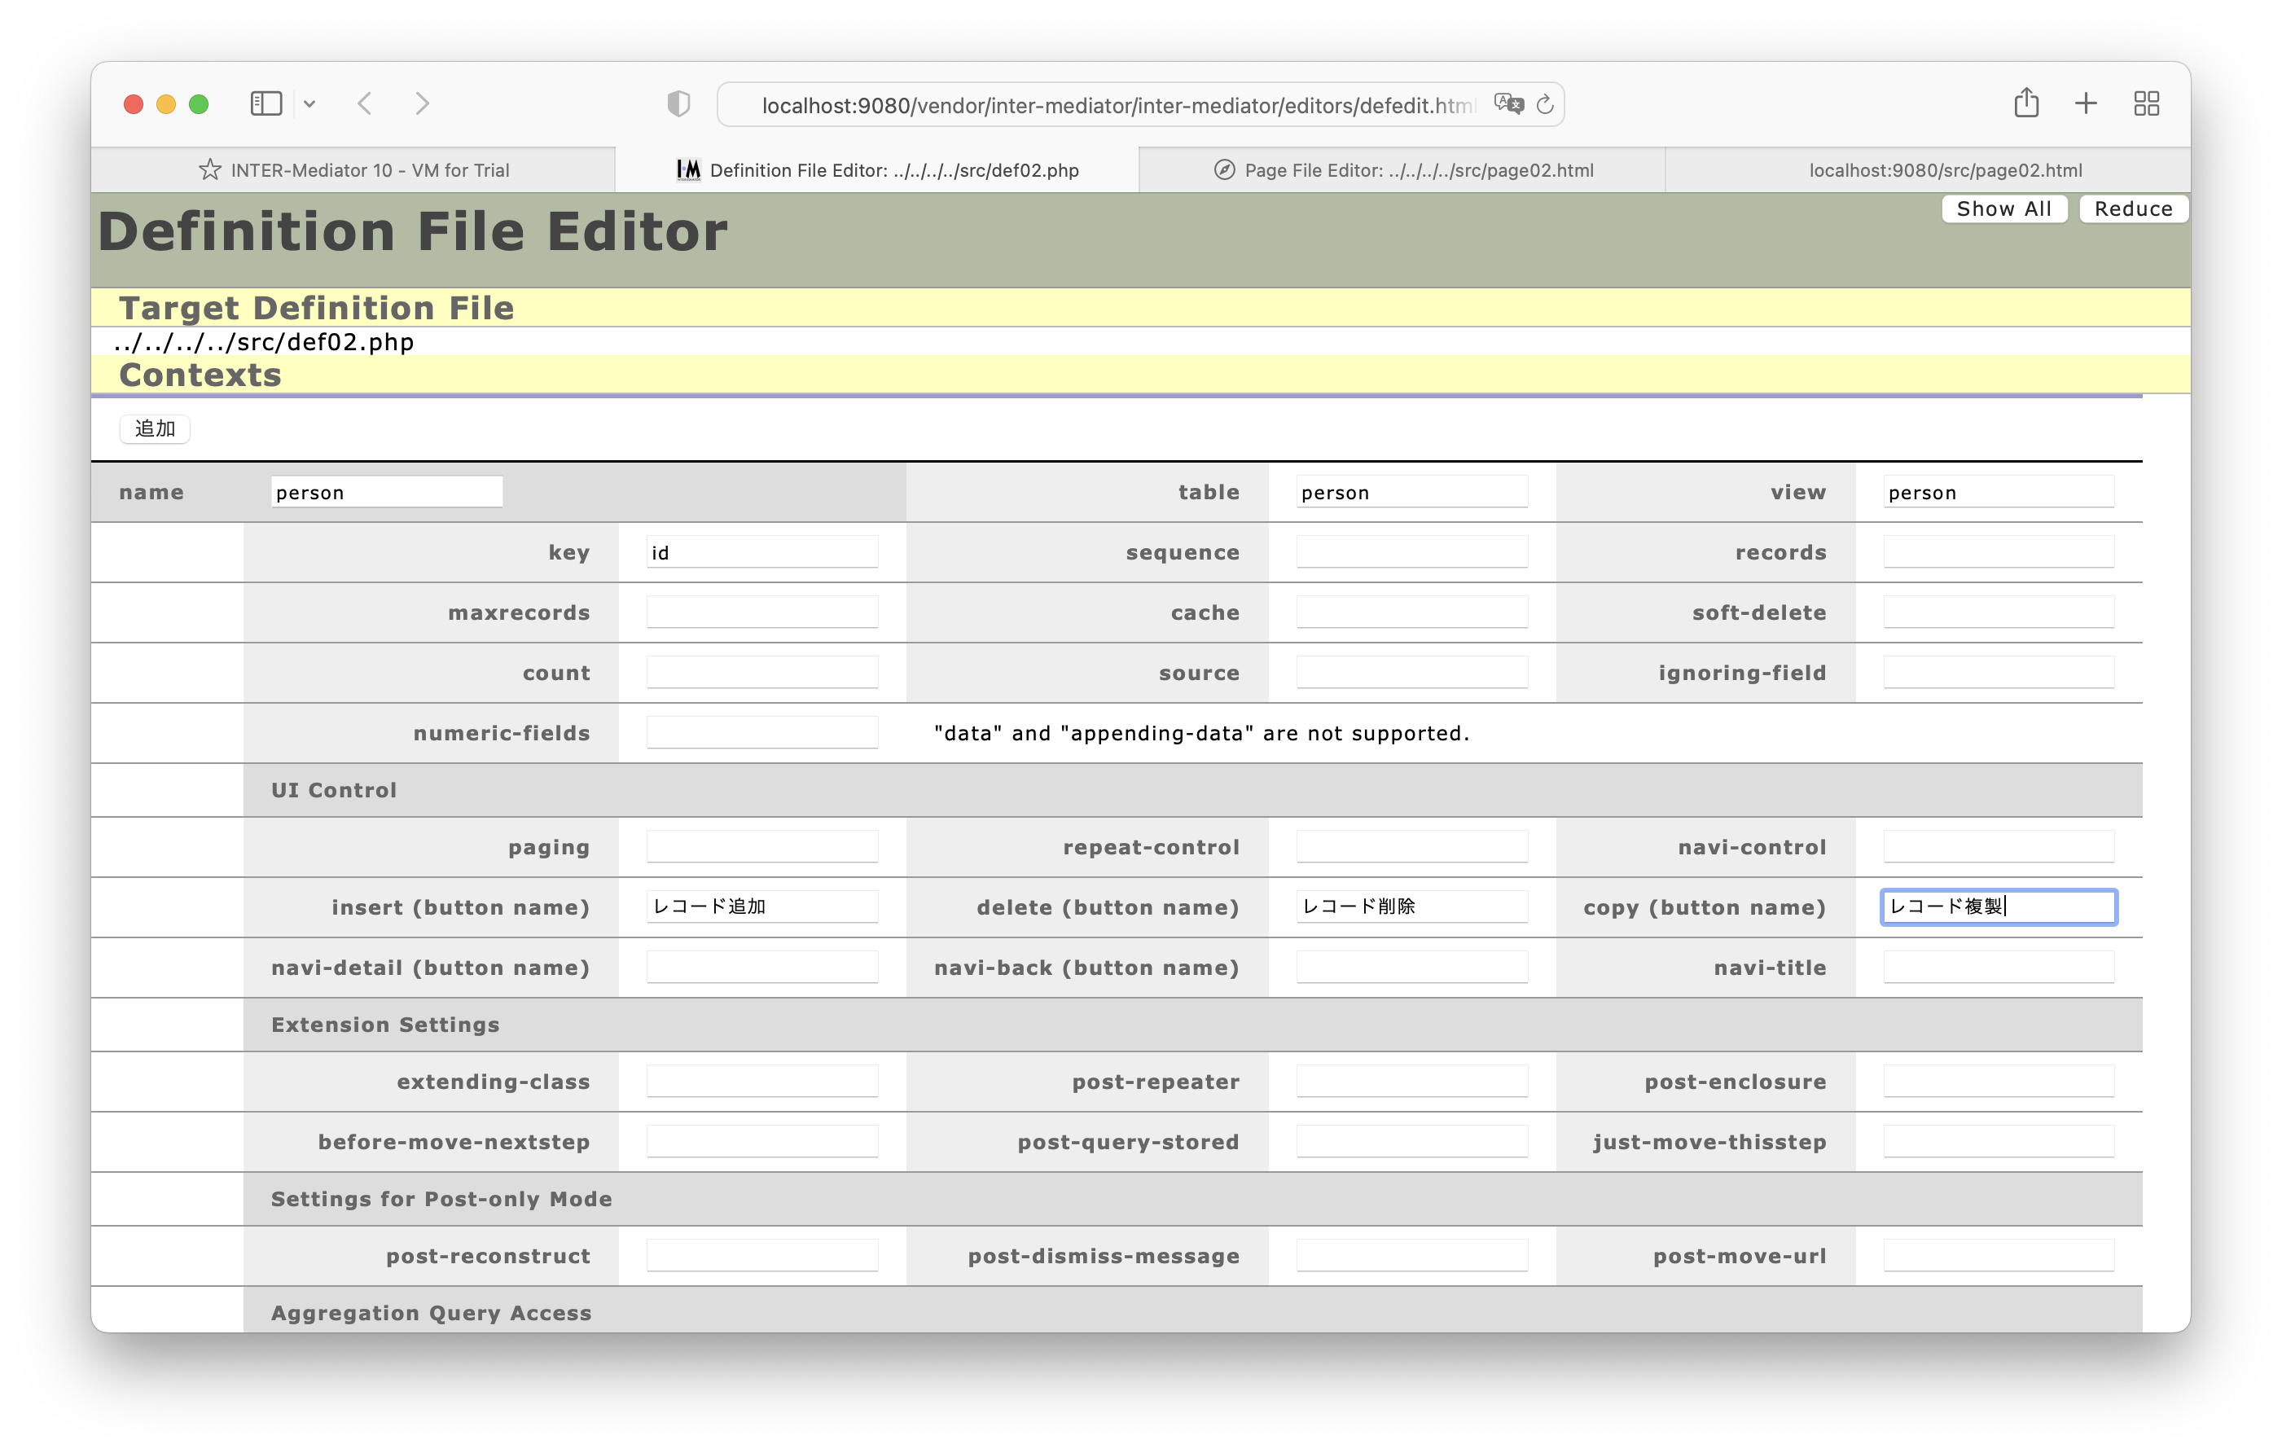Click the navi-detail button name field
2282x1453 pixels.
[x=762, y=968]
